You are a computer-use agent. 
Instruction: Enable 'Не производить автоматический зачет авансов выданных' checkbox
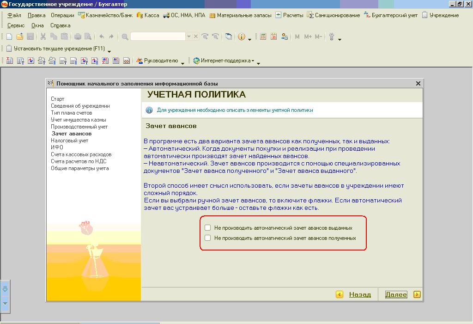click(x=208, y=228)
